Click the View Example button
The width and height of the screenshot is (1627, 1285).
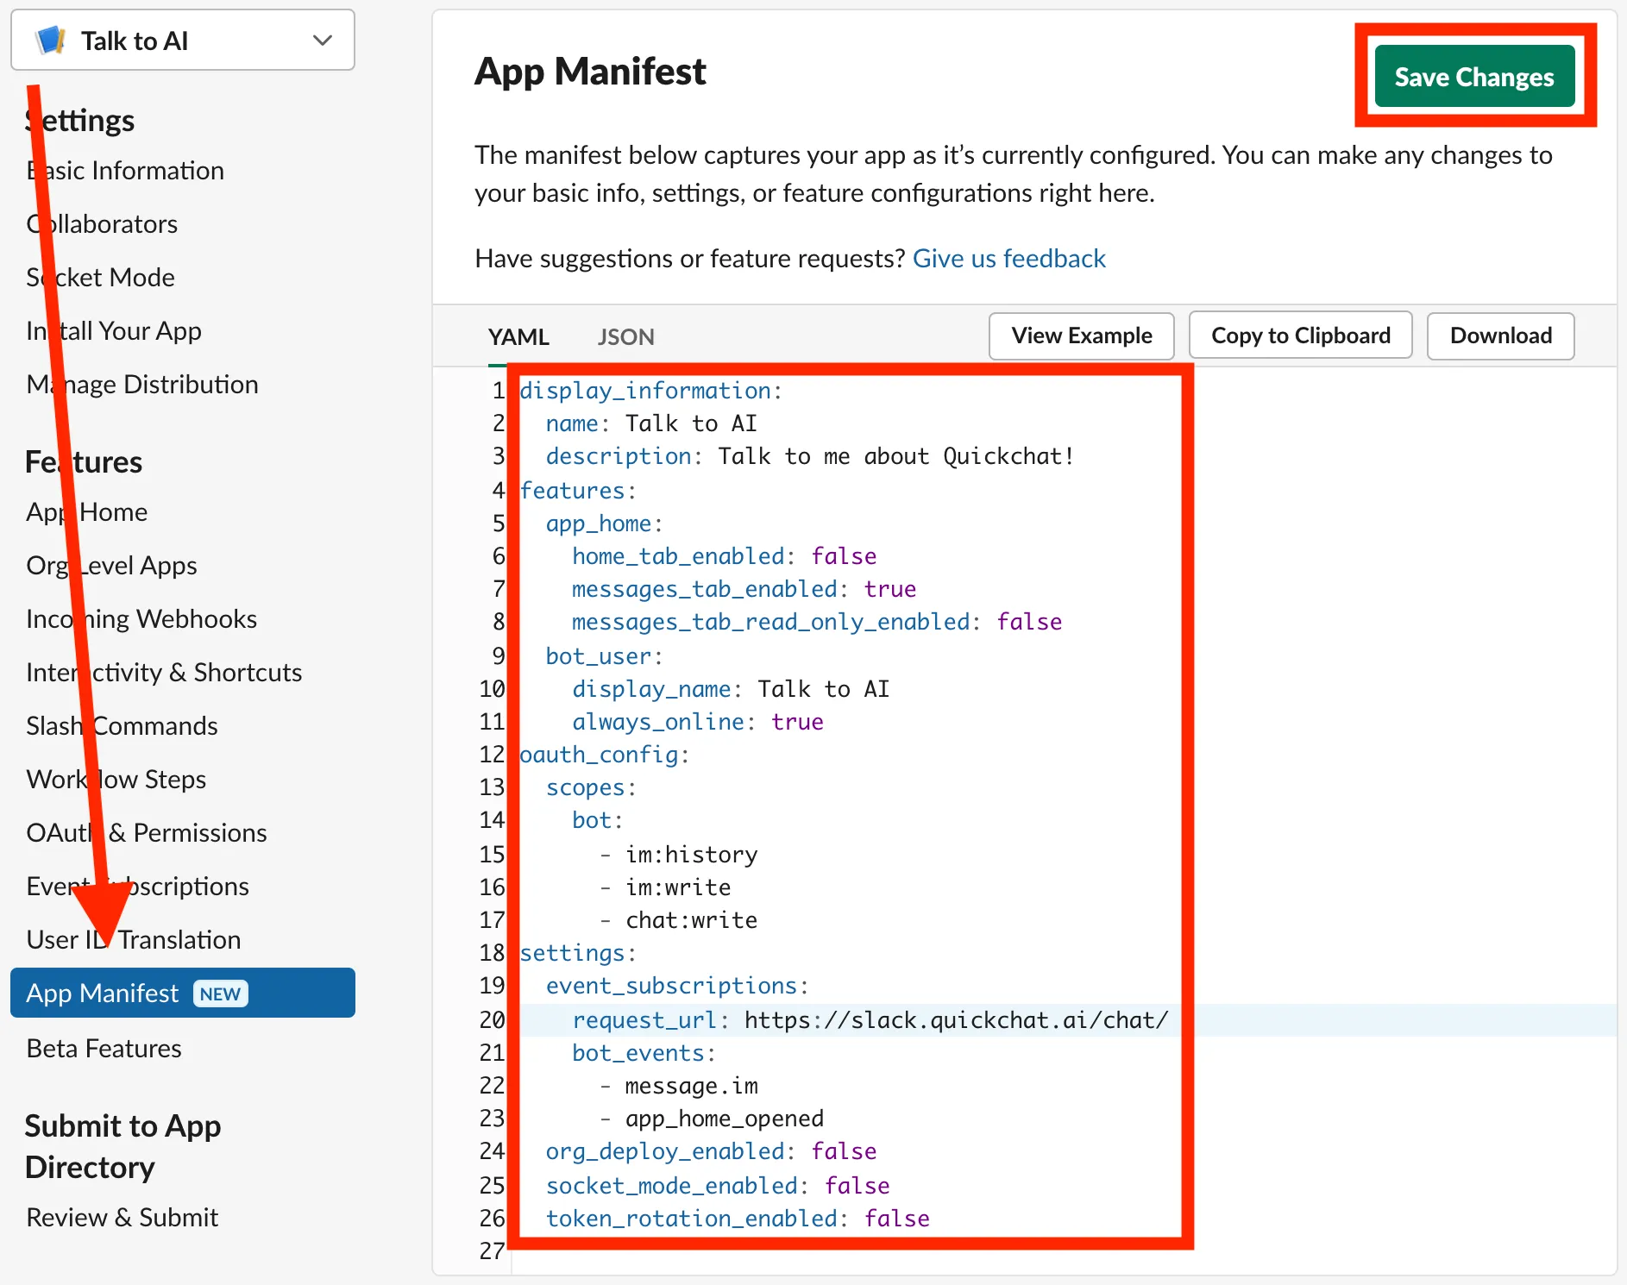click(1081, 335)
